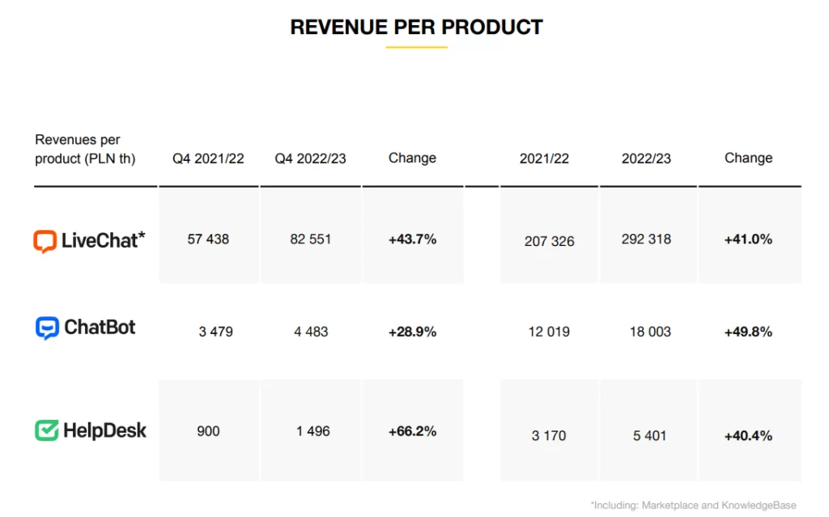Select LiveChat annual revenue 292 318
The width and height of the screenshot is (829, 517).
click(x=646, y=239)
